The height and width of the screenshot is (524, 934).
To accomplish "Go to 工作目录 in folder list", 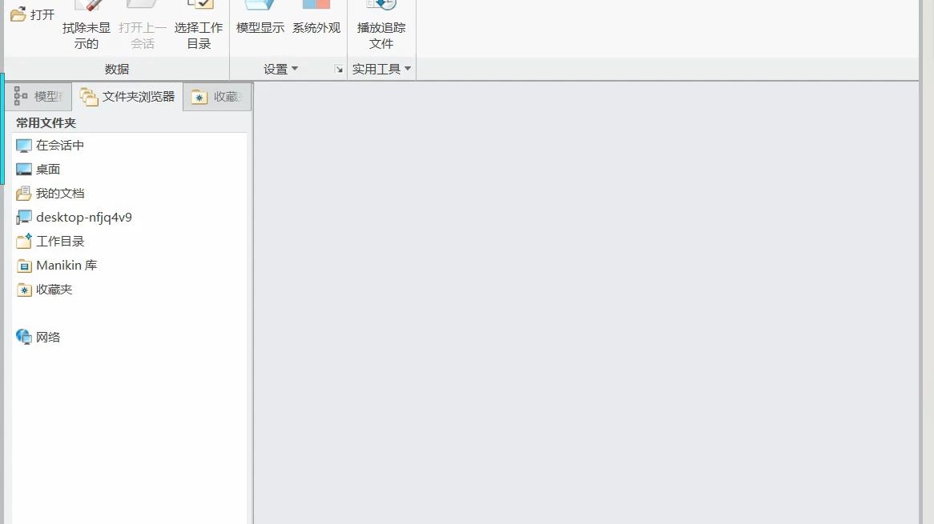I will (x=59, y=242).
